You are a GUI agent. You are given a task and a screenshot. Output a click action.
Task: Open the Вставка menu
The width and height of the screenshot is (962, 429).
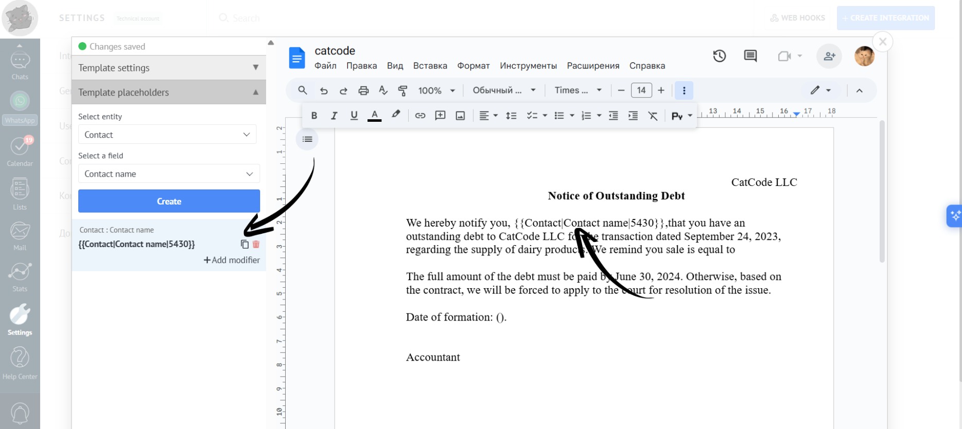pyautogui.click(x=430, y=66)
